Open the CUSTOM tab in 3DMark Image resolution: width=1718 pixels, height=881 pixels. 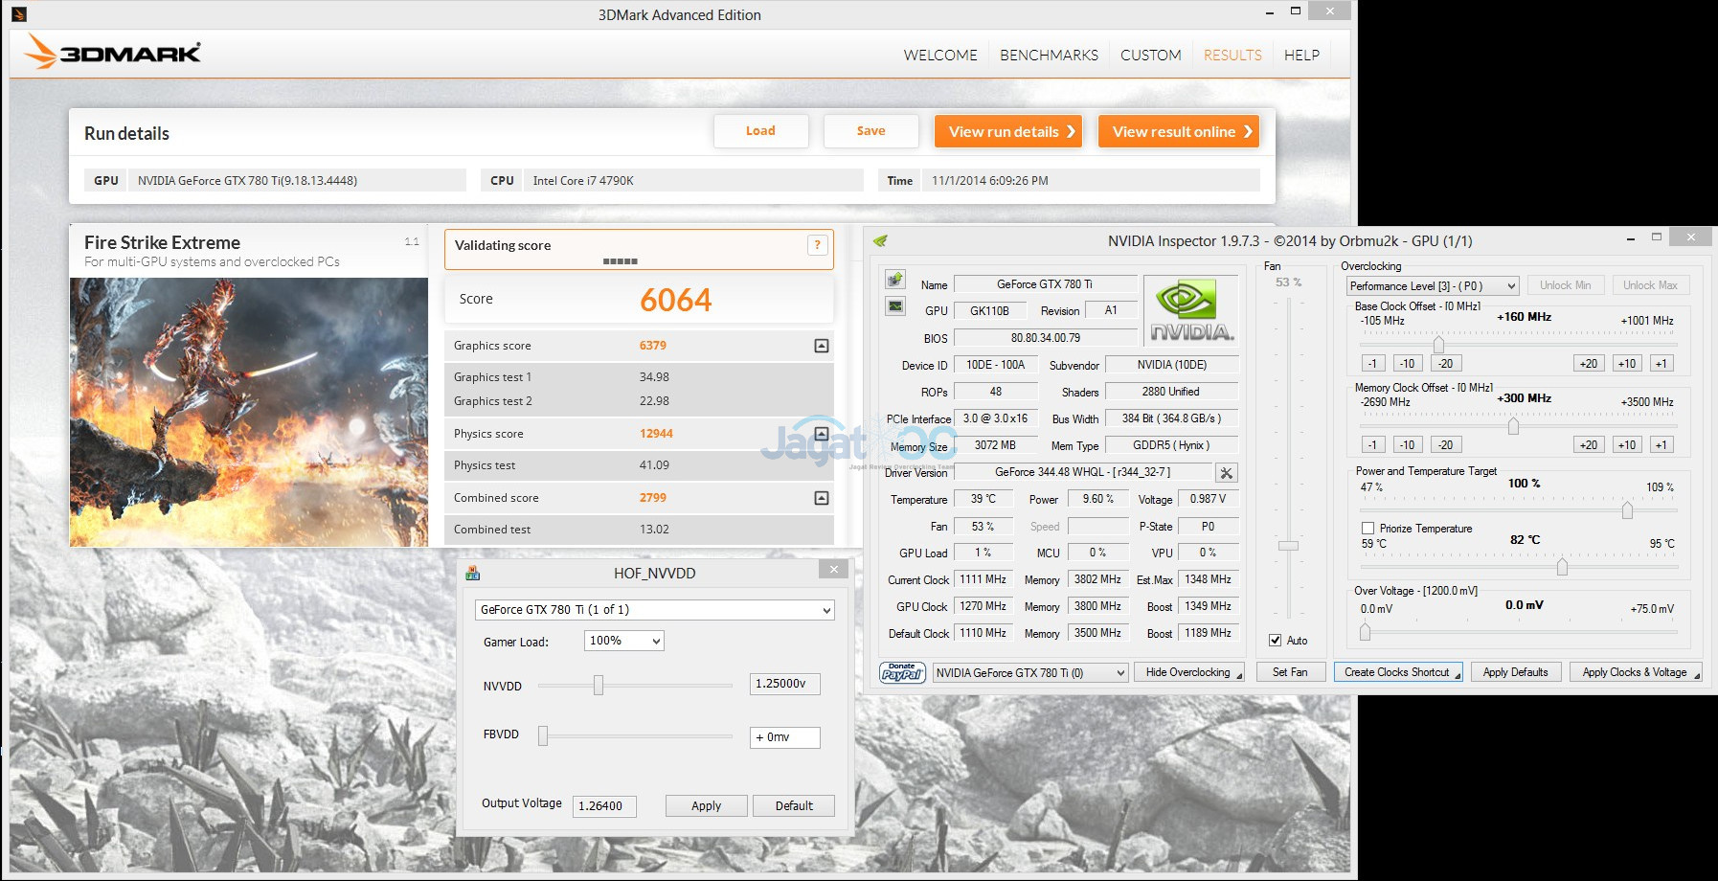pos(1150,56)
